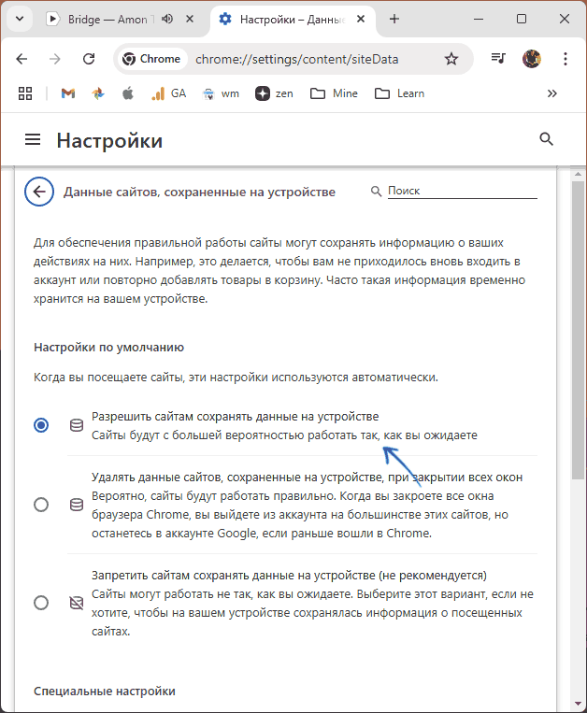The width and height of the screenshot is (587, 713).
Task: Open the GA analytics bookmark
Action: (x=168, y=93)
